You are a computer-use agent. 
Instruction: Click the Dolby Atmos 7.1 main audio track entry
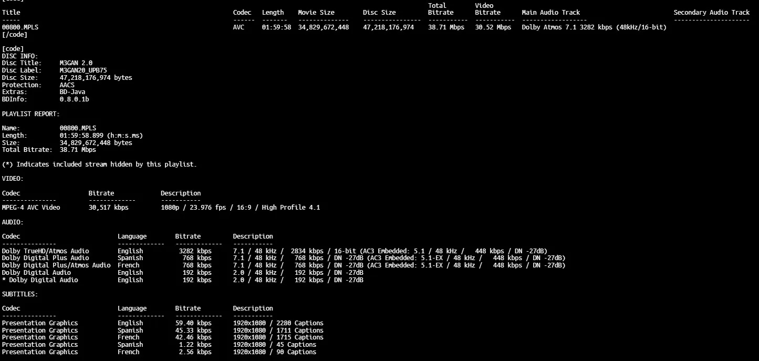[594, 27]
